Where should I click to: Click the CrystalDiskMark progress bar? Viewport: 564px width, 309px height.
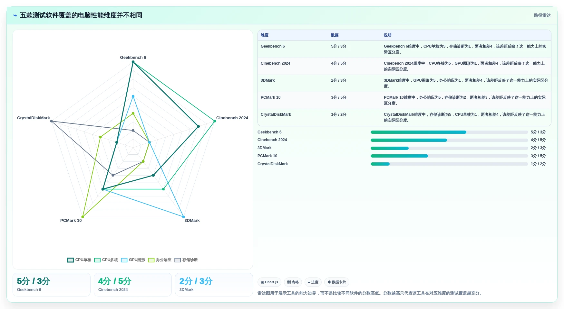pyautogui.click(x=449, y=164)
